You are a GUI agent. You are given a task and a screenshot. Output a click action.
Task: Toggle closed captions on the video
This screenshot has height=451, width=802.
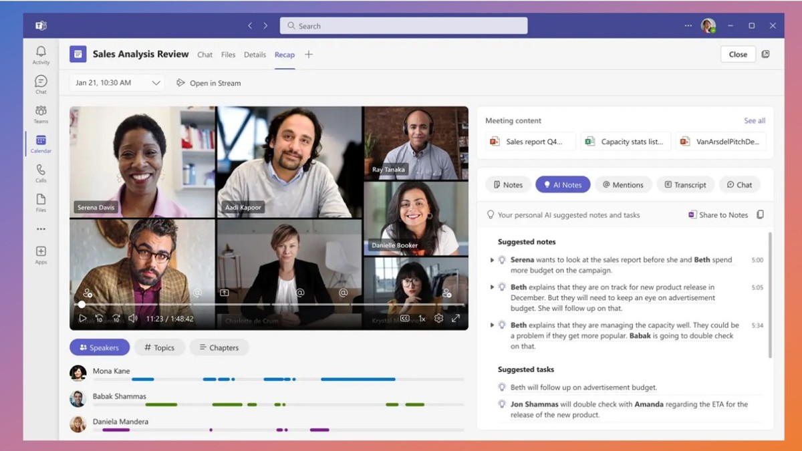pyautogui.click(x=405, y=319)
